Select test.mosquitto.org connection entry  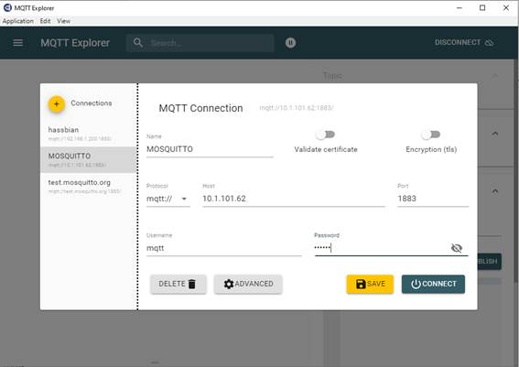88,186
